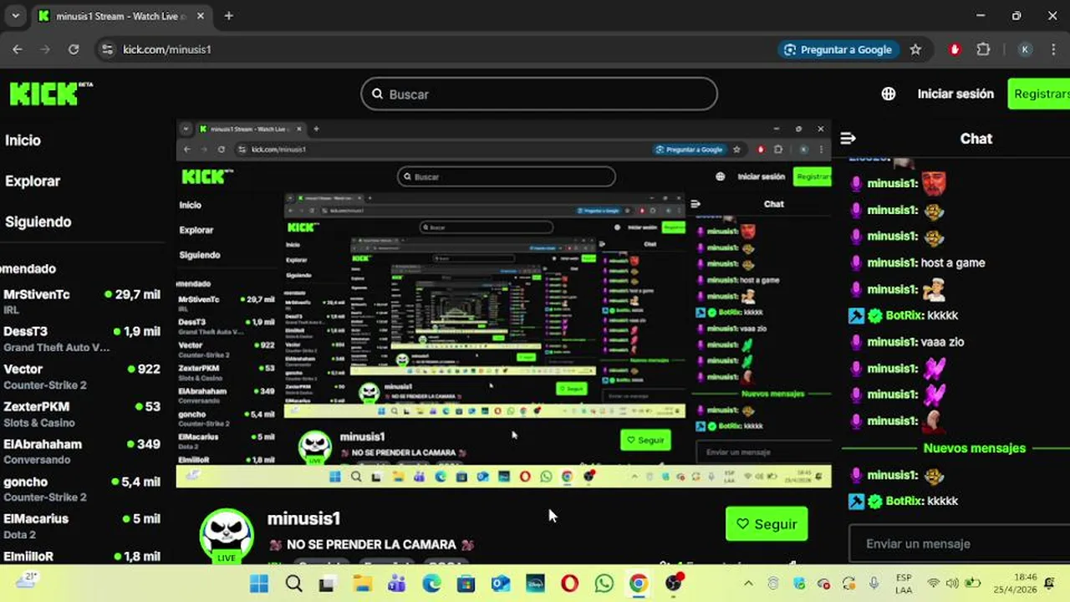Open the OBS recording app on taskbar
This screenshot has width=1070, height=602.
click(x=674, y=583)
